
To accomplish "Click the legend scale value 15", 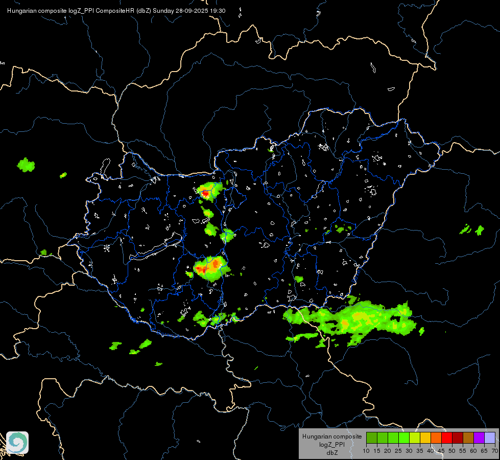I will coord(377,451).
